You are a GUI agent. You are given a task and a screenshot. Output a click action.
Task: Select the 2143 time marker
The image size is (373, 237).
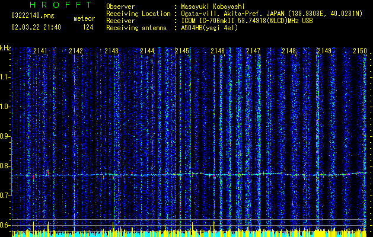(x=111, y=52)
